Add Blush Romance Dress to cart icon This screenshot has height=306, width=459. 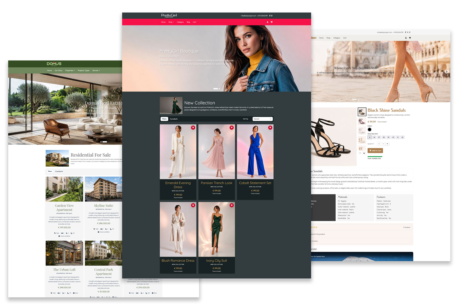tap(193, 205)
